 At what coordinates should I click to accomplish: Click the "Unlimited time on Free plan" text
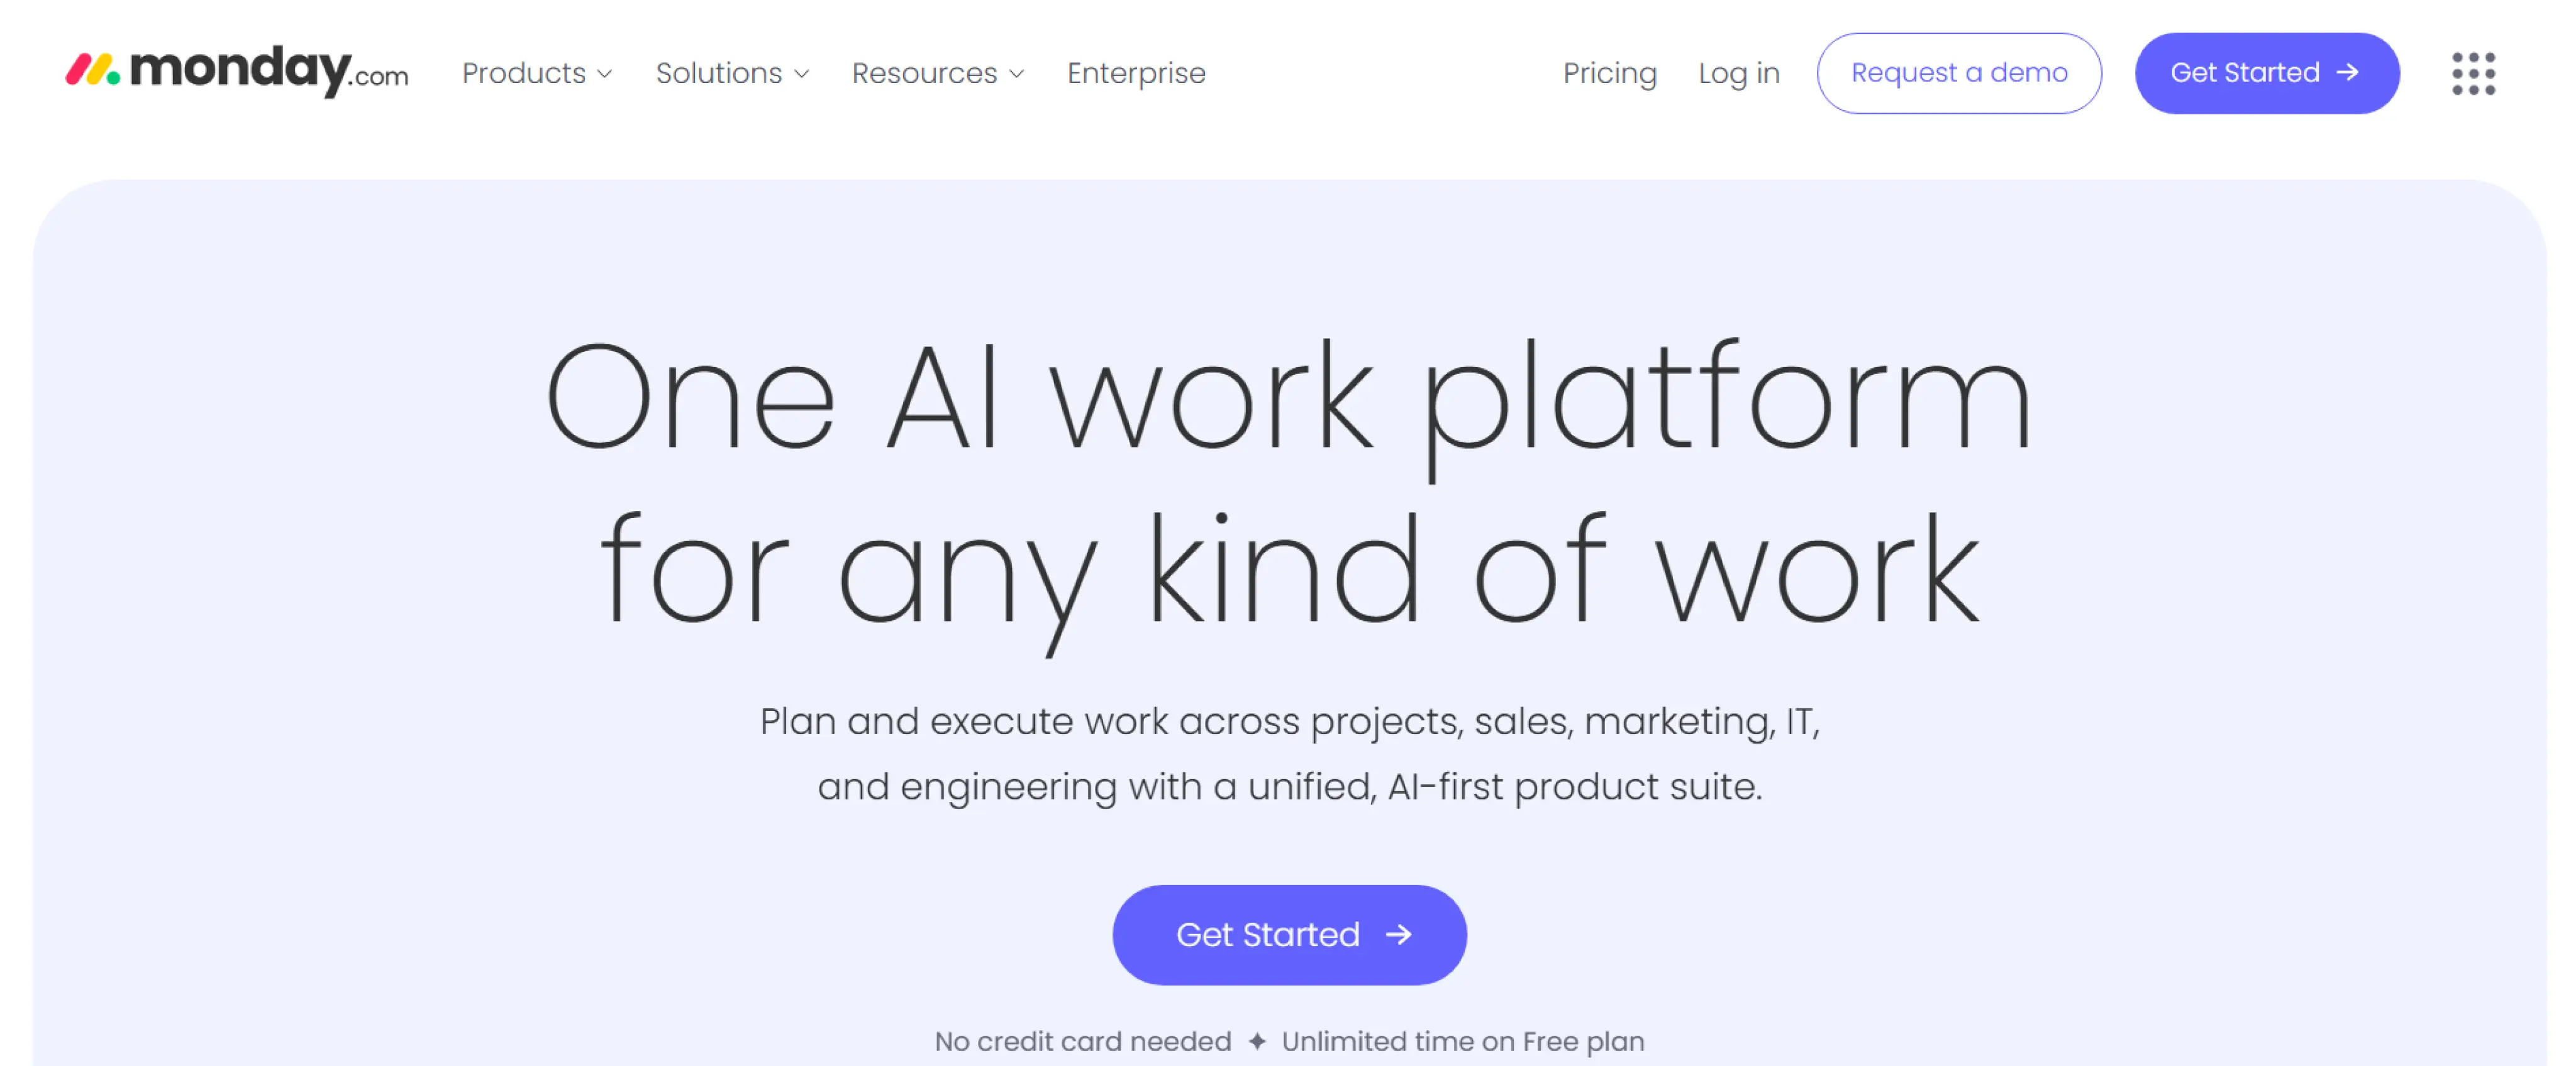coord(1462,1041)
